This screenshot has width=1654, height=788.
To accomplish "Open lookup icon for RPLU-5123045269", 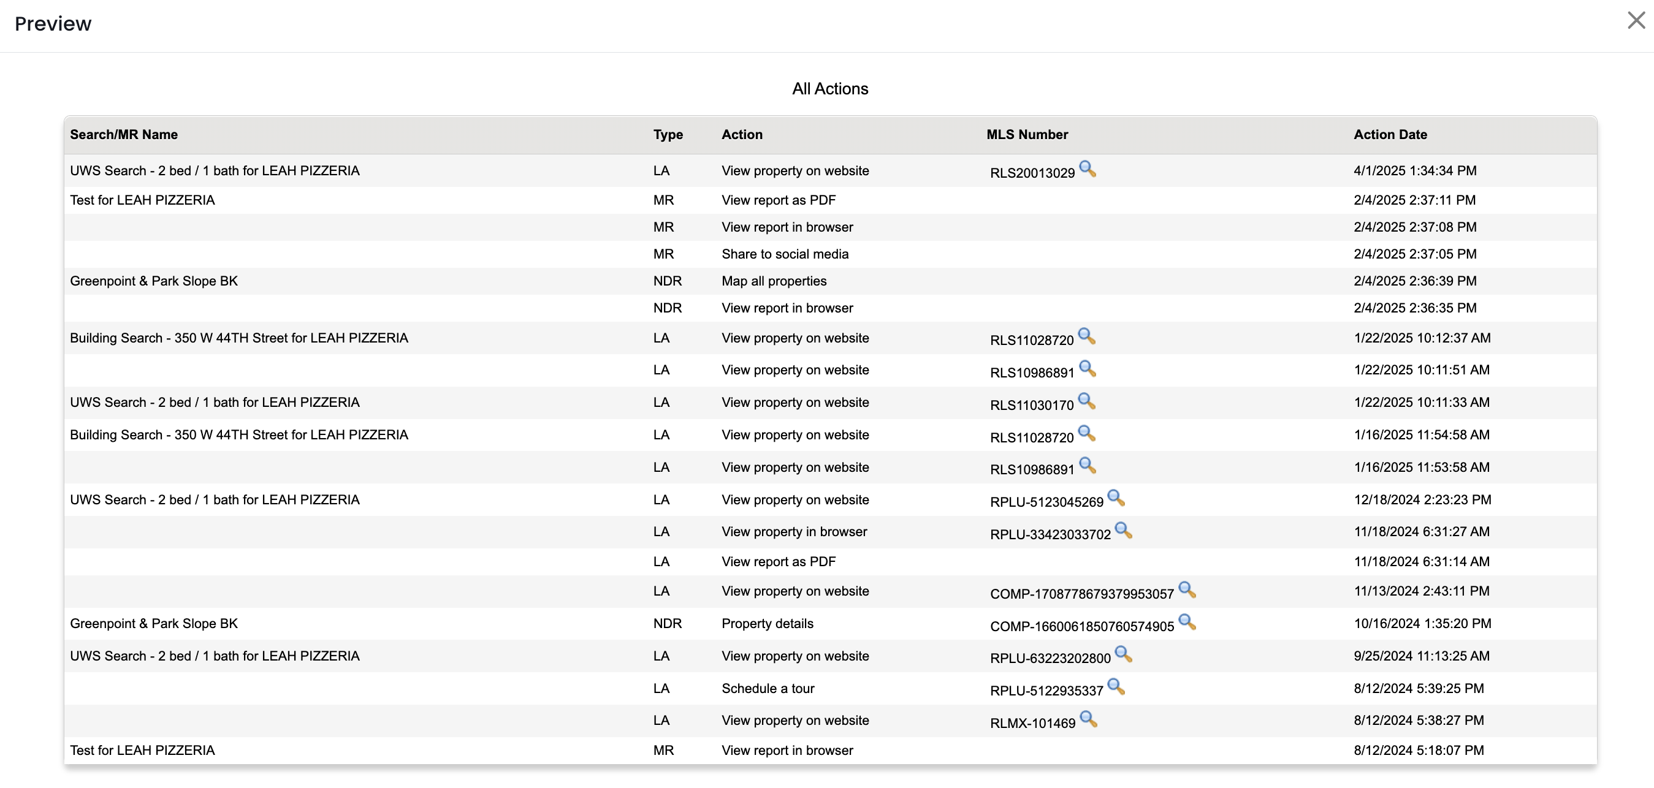I will tap(1116, 498).
